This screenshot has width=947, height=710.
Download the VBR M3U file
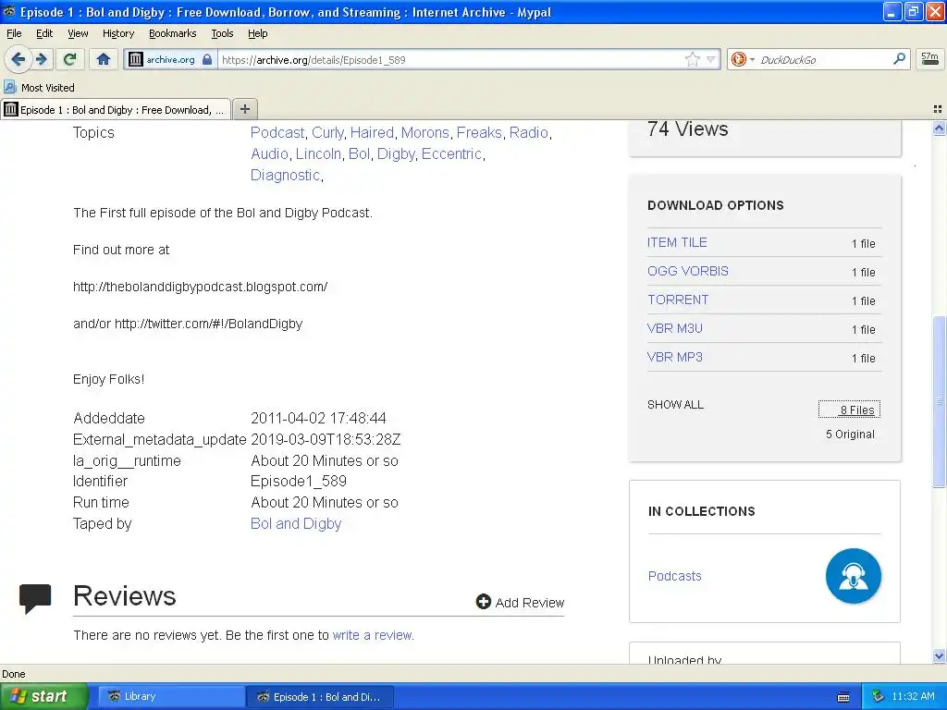[674, 328]
